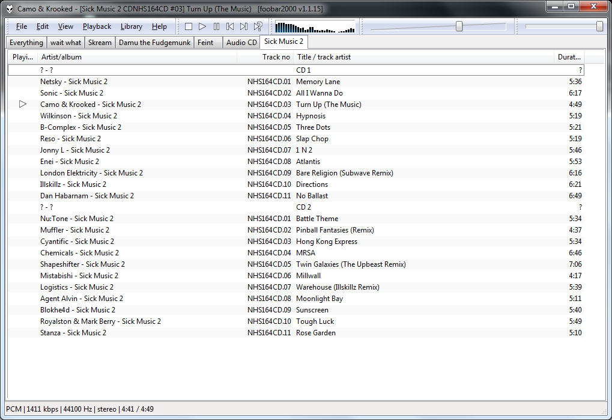The height and width of the screenshot is (420, 612).
Task: Click the Stop playback button
Action: point(189,26)
